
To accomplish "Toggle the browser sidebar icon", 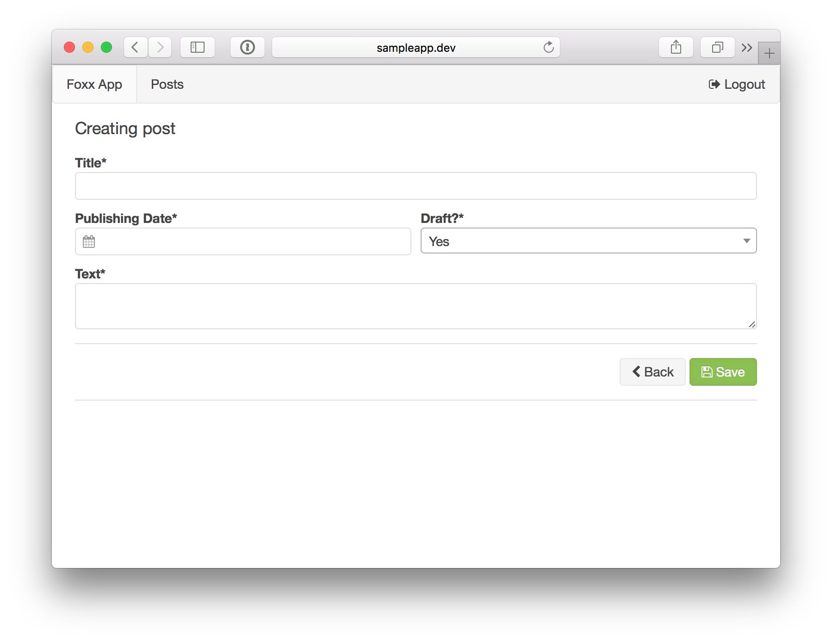I will pyautogui.click(x=198, y=47).
